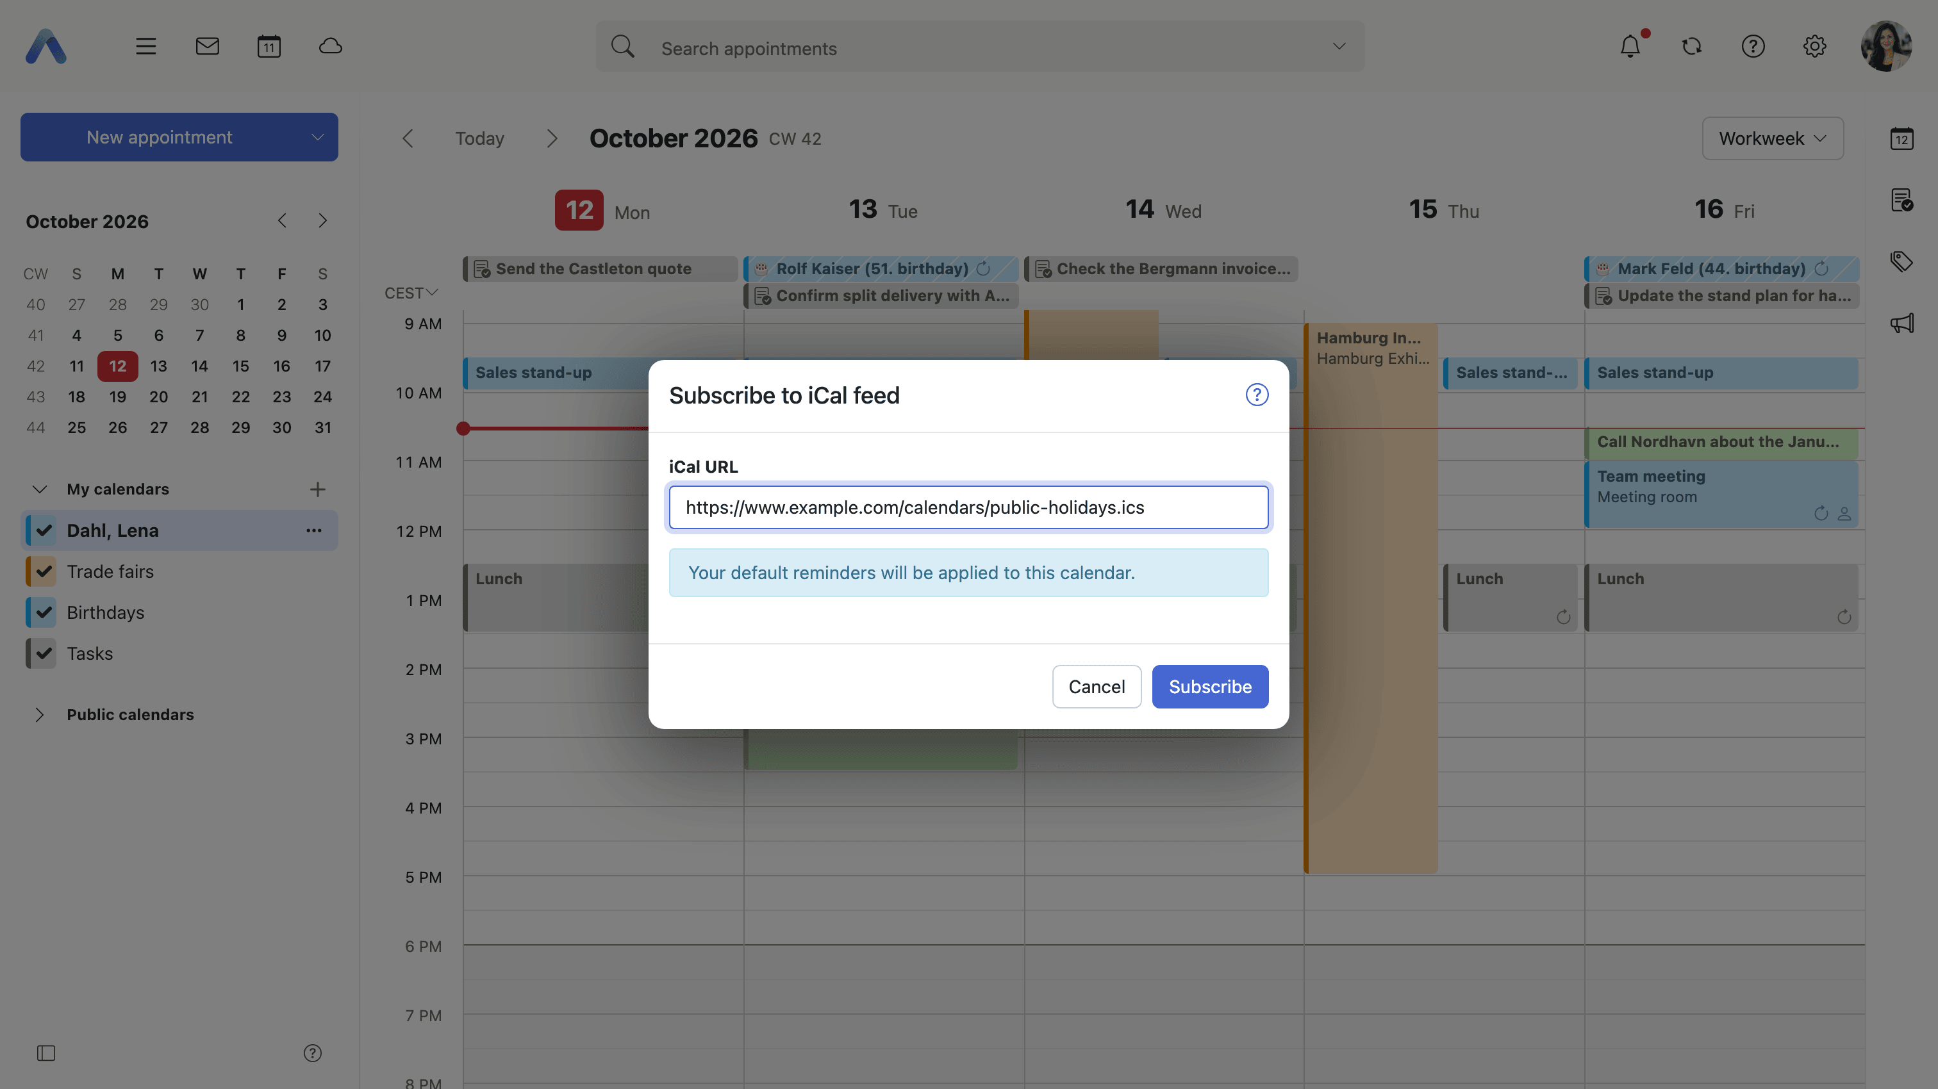Open the settings gear
The image size is (1938, 1089).
[x=1814, y=47]
